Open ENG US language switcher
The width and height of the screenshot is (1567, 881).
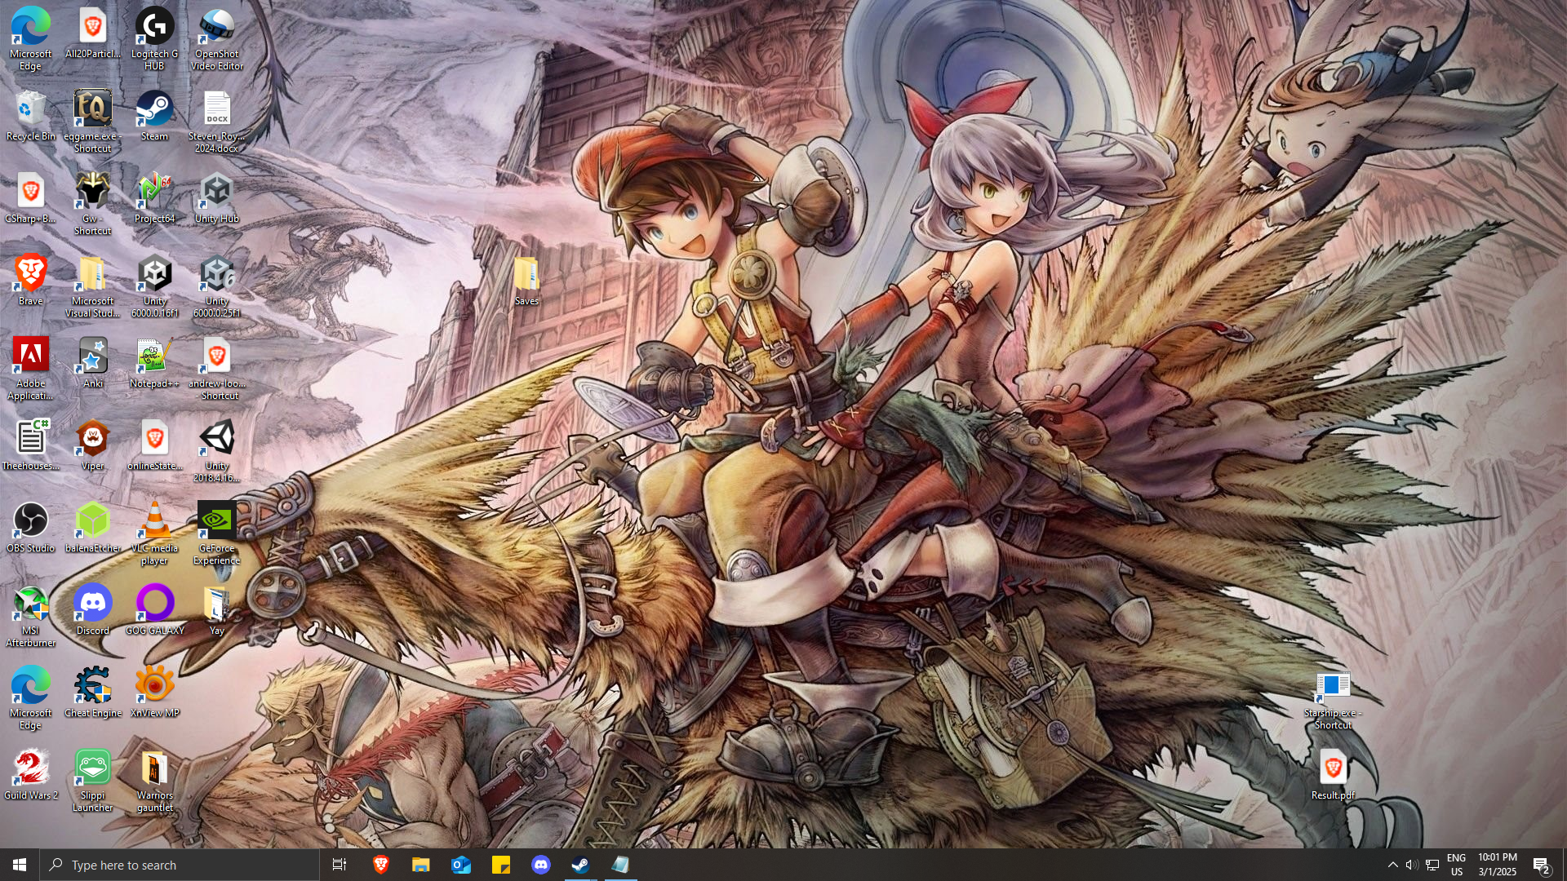tap(1457, 865)
